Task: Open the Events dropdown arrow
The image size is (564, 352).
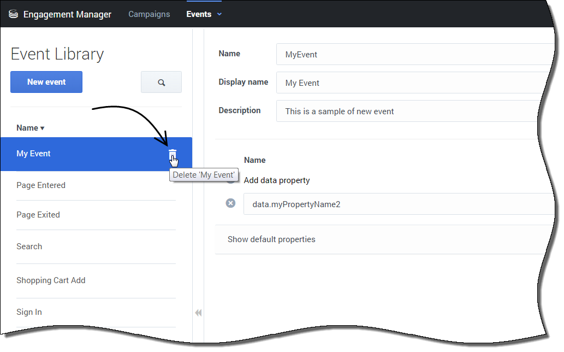Action: [219, 14]
